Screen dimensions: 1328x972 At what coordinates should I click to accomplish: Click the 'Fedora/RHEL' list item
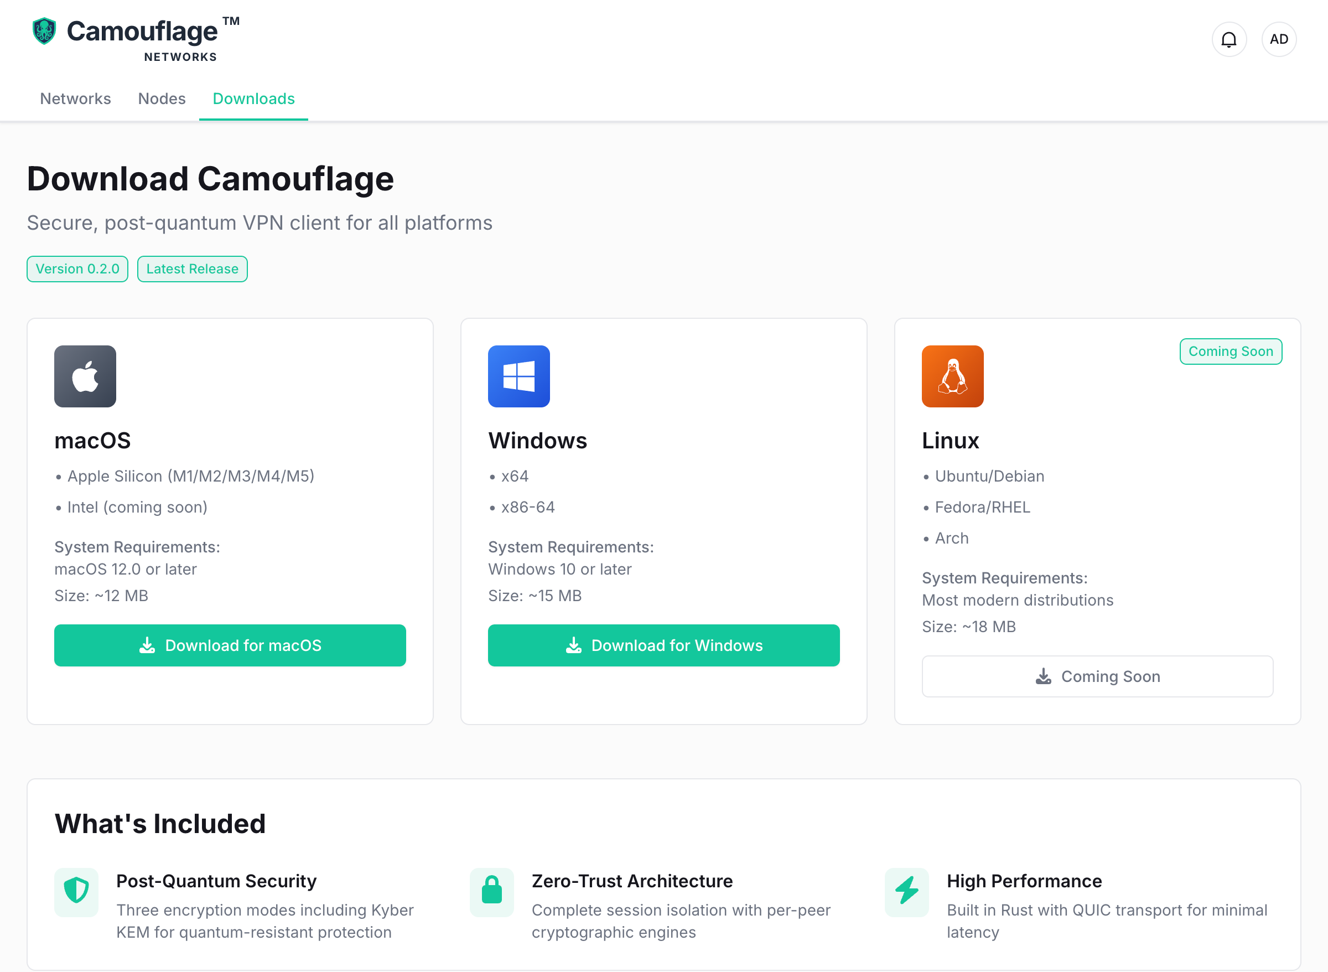tap(983, 507)
